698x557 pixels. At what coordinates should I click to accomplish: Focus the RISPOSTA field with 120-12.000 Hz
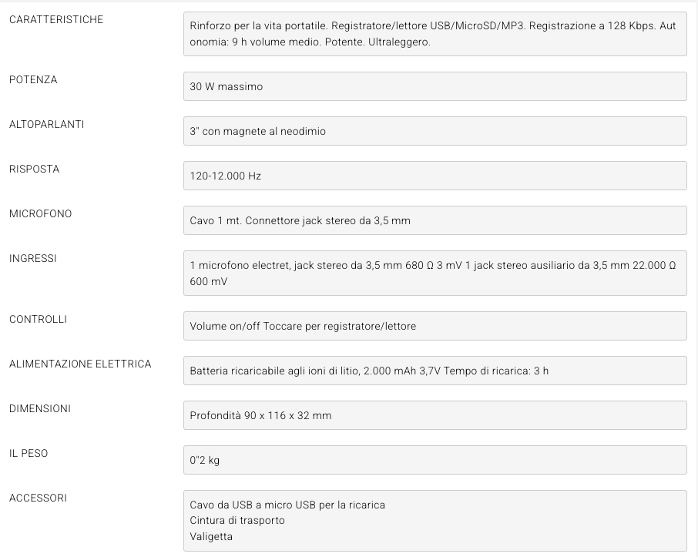[435, 176]
